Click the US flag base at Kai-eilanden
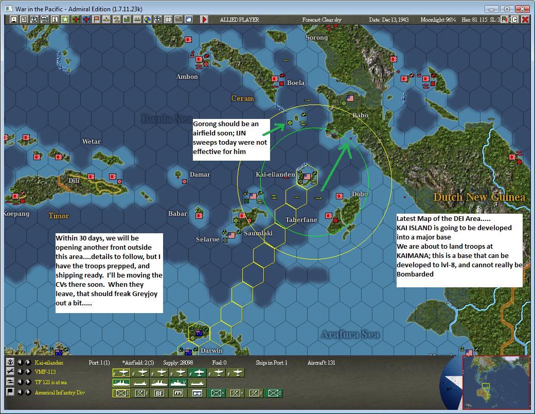535x414 pixels. tap(307, 177)
